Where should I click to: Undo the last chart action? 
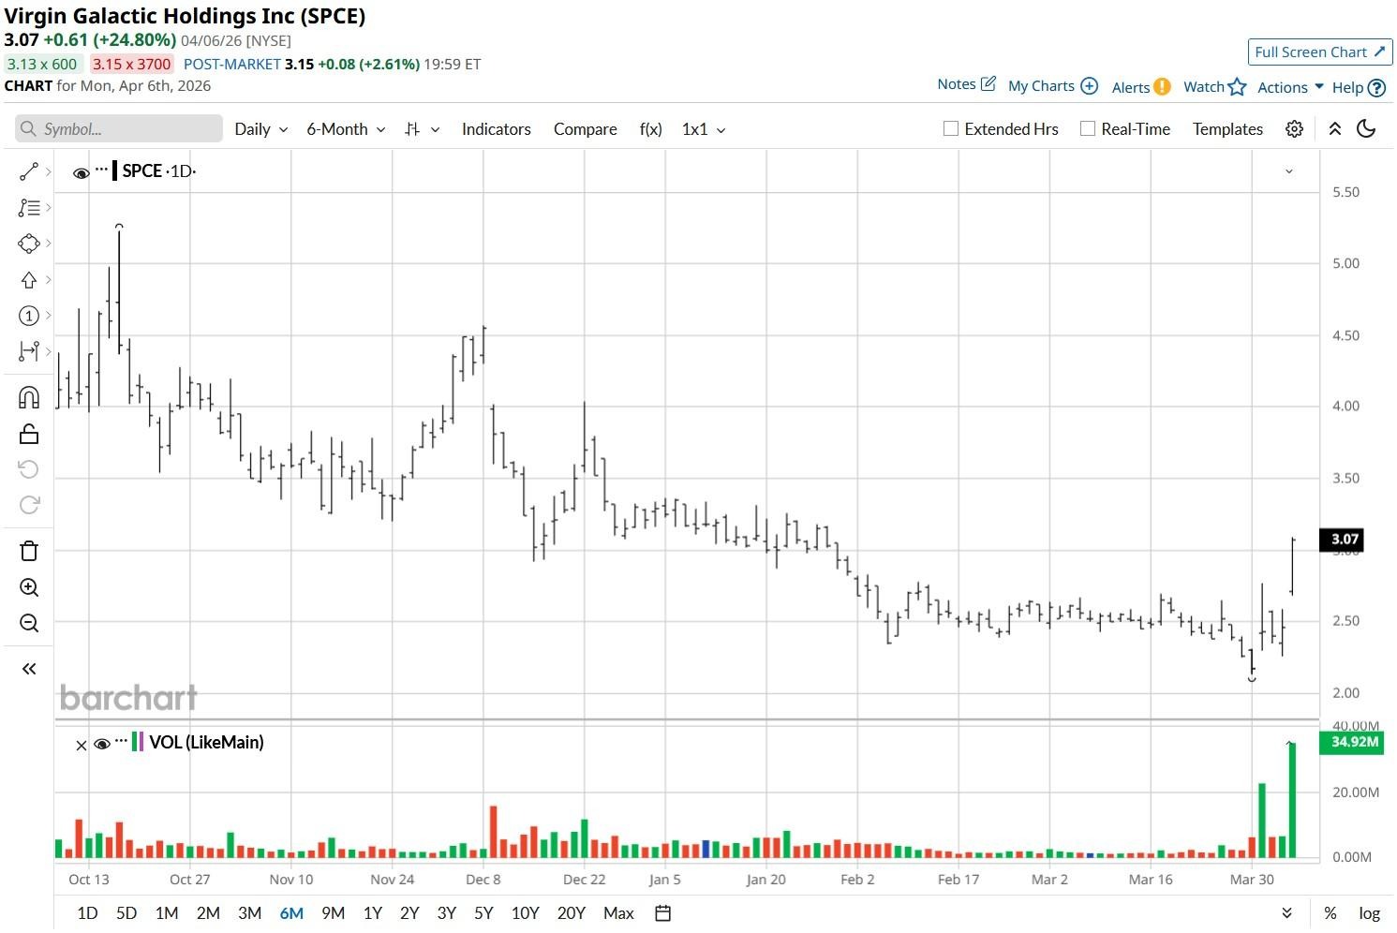pos(29,469)
